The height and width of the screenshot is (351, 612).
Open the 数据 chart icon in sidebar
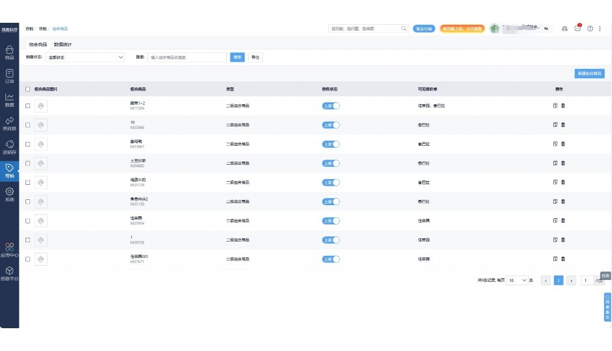[x=9, y=100]
